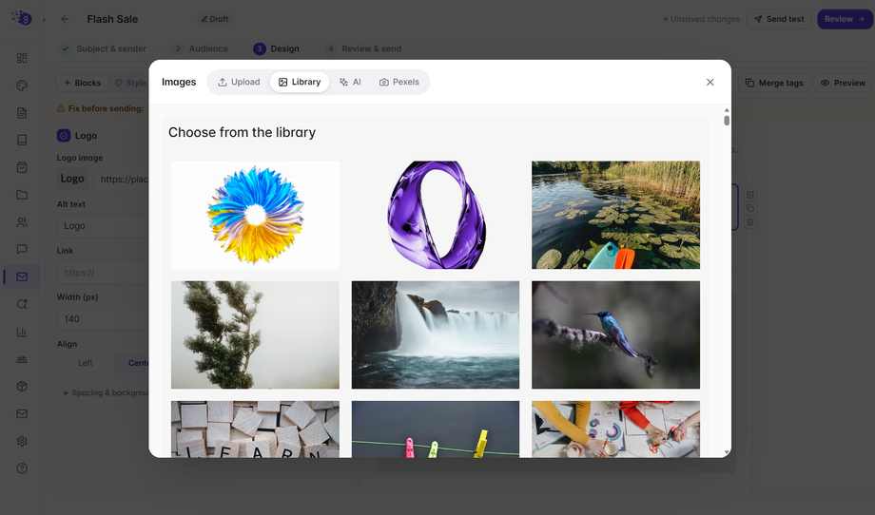Click the Review button
The height and width of the screenshot is (515, 875).
845,19
